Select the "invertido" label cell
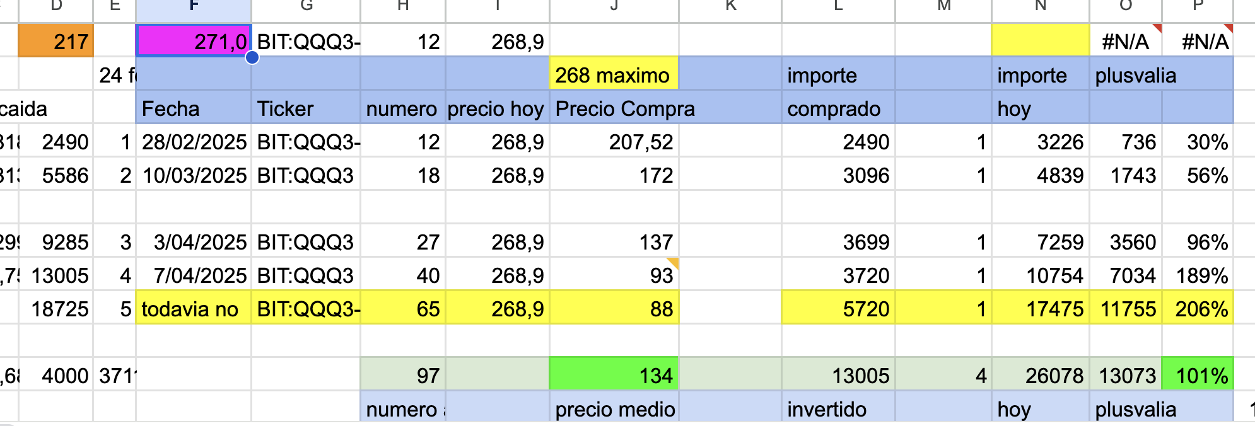Image resolution: width=1255 pixels, height=426 pixels. [838, 409]
